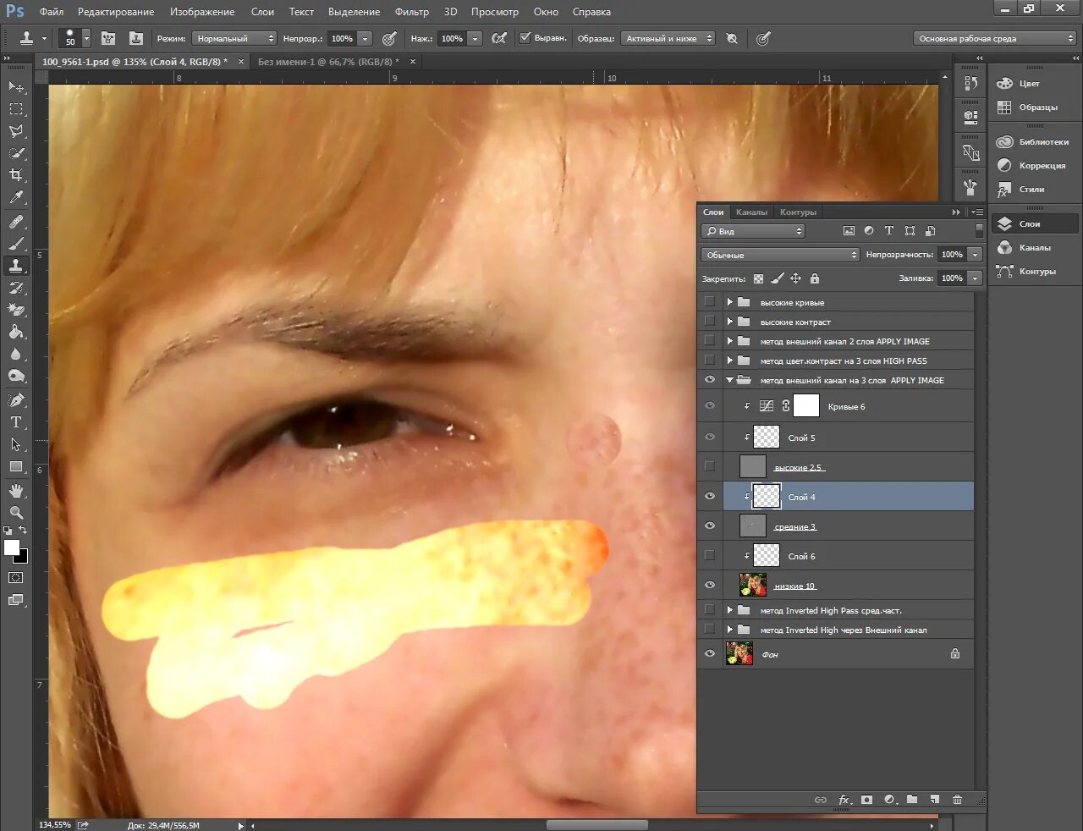Switch to the Каналы tab

click(x=751, y=212)
